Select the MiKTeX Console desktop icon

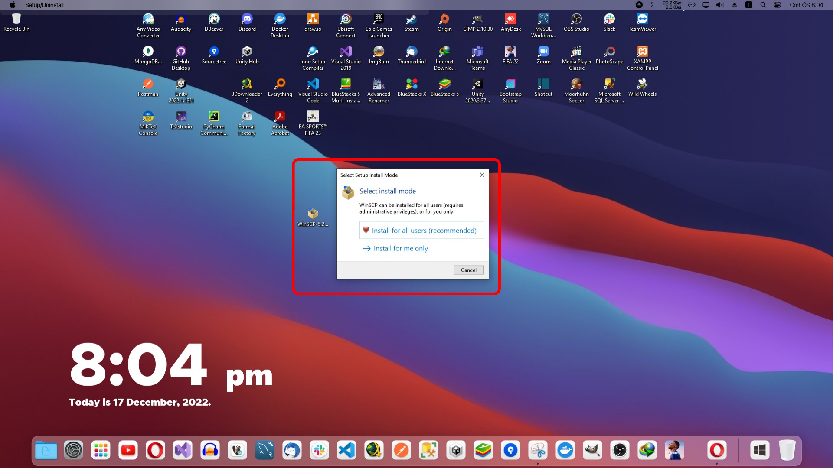[148, 123]
